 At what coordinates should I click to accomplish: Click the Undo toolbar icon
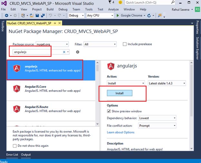coord(51,15)
